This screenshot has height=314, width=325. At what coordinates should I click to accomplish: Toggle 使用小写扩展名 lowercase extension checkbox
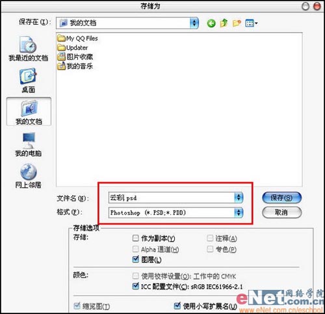point(177,306)
